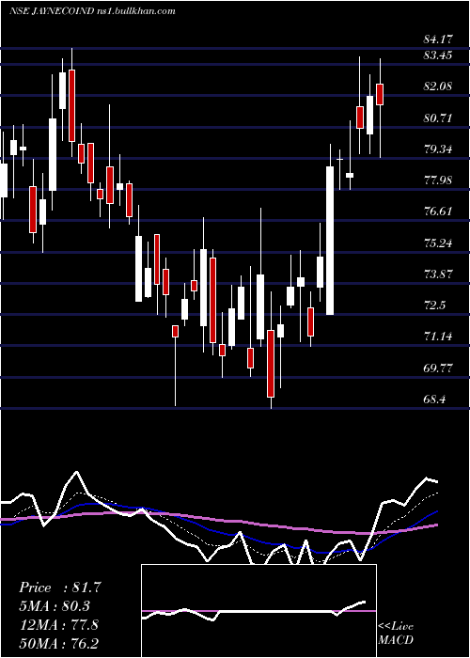Screen dimensions: 470x658
Task: Click the MACD inset chart panel
Action: [258, 611]
